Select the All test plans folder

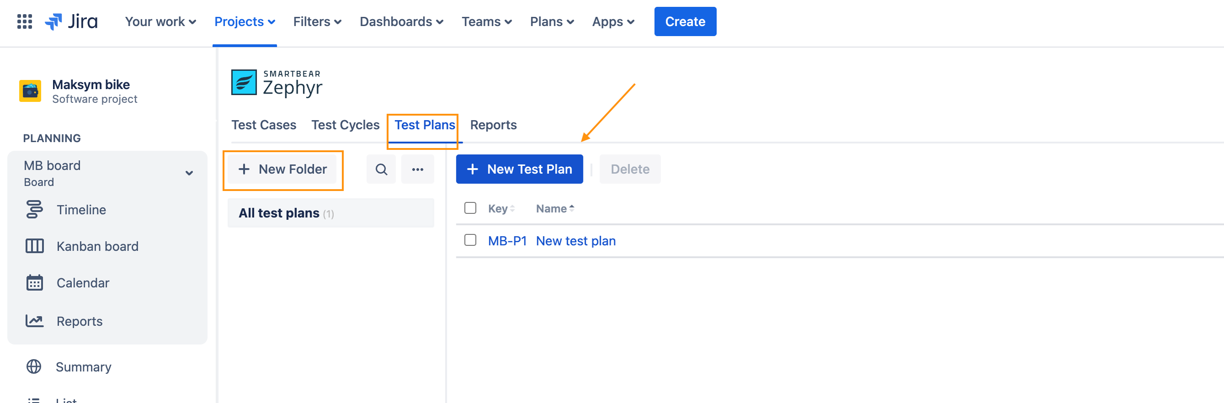(x=331, y=213)
